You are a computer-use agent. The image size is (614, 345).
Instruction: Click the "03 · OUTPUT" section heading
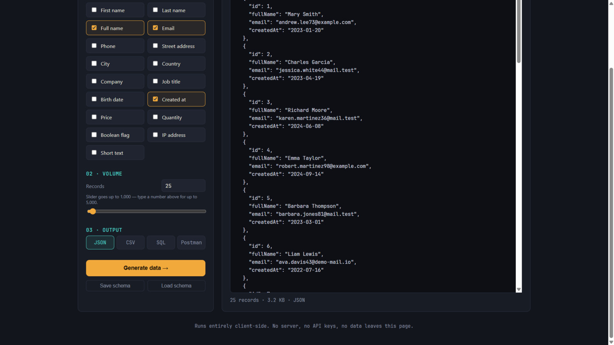104,230
